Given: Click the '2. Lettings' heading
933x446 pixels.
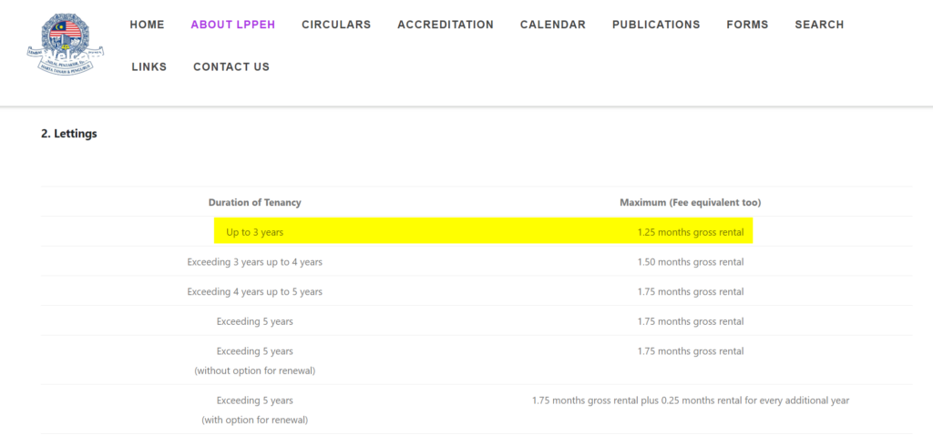Looking at the screenshot, I should click(69, 134).
